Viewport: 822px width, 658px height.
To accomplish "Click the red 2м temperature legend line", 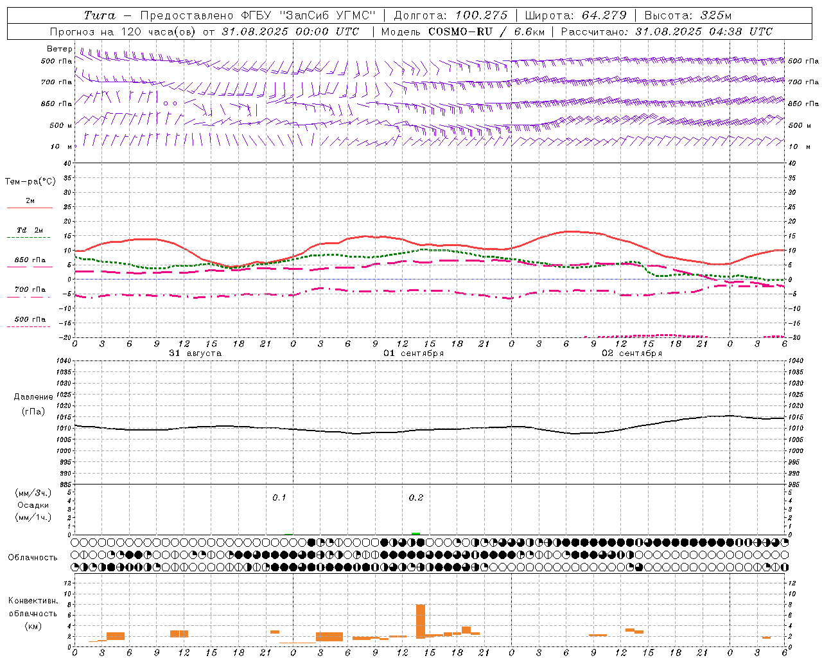I will (x=30, y=208).
